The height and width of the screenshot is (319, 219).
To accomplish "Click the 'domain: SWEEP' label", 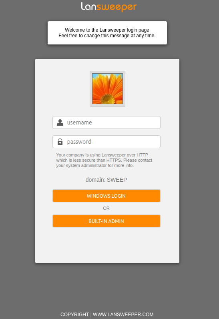I will pyautogui.click(x=106, y=180).
